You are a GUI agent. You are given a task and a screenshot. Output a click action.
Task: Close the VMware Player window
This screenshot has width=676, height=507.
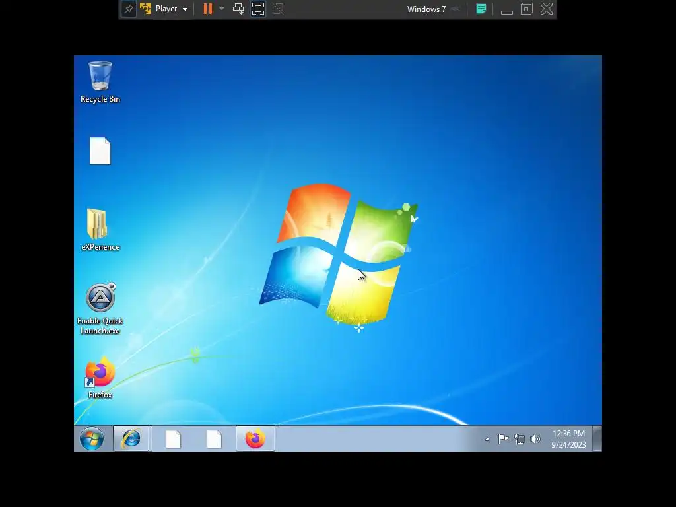[x=547, y=9]
